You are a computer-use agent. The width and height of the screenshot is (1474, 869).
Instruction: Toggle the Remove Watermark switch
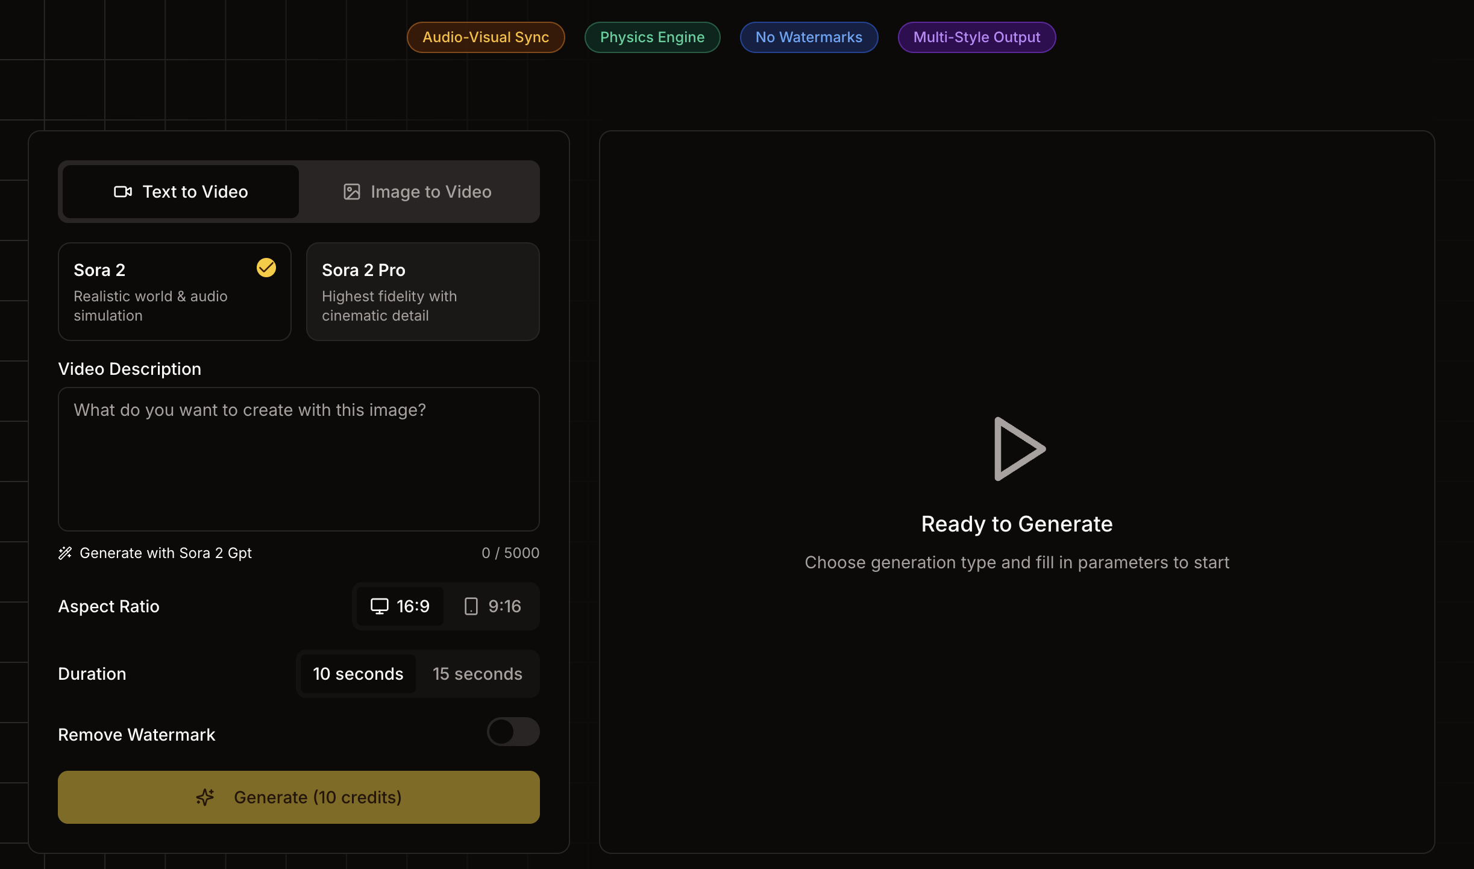(x=513, y=732)
